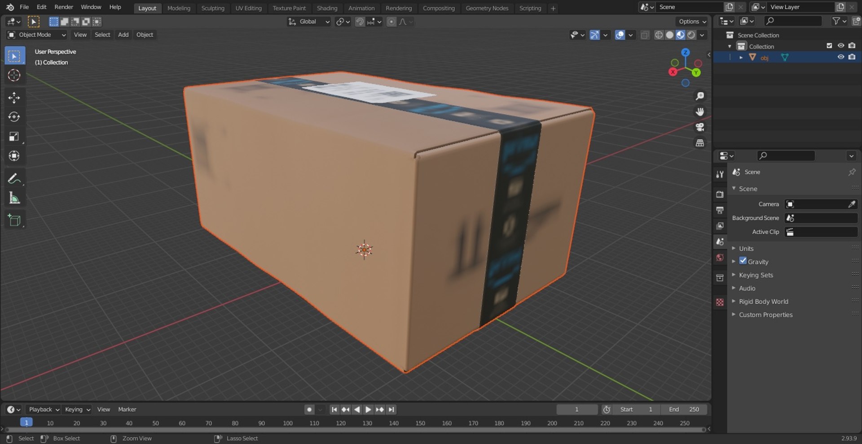The image size is (862, 444).
Task: Switch perspective/orthographic grid icon
Action: [x=699, y=143]
